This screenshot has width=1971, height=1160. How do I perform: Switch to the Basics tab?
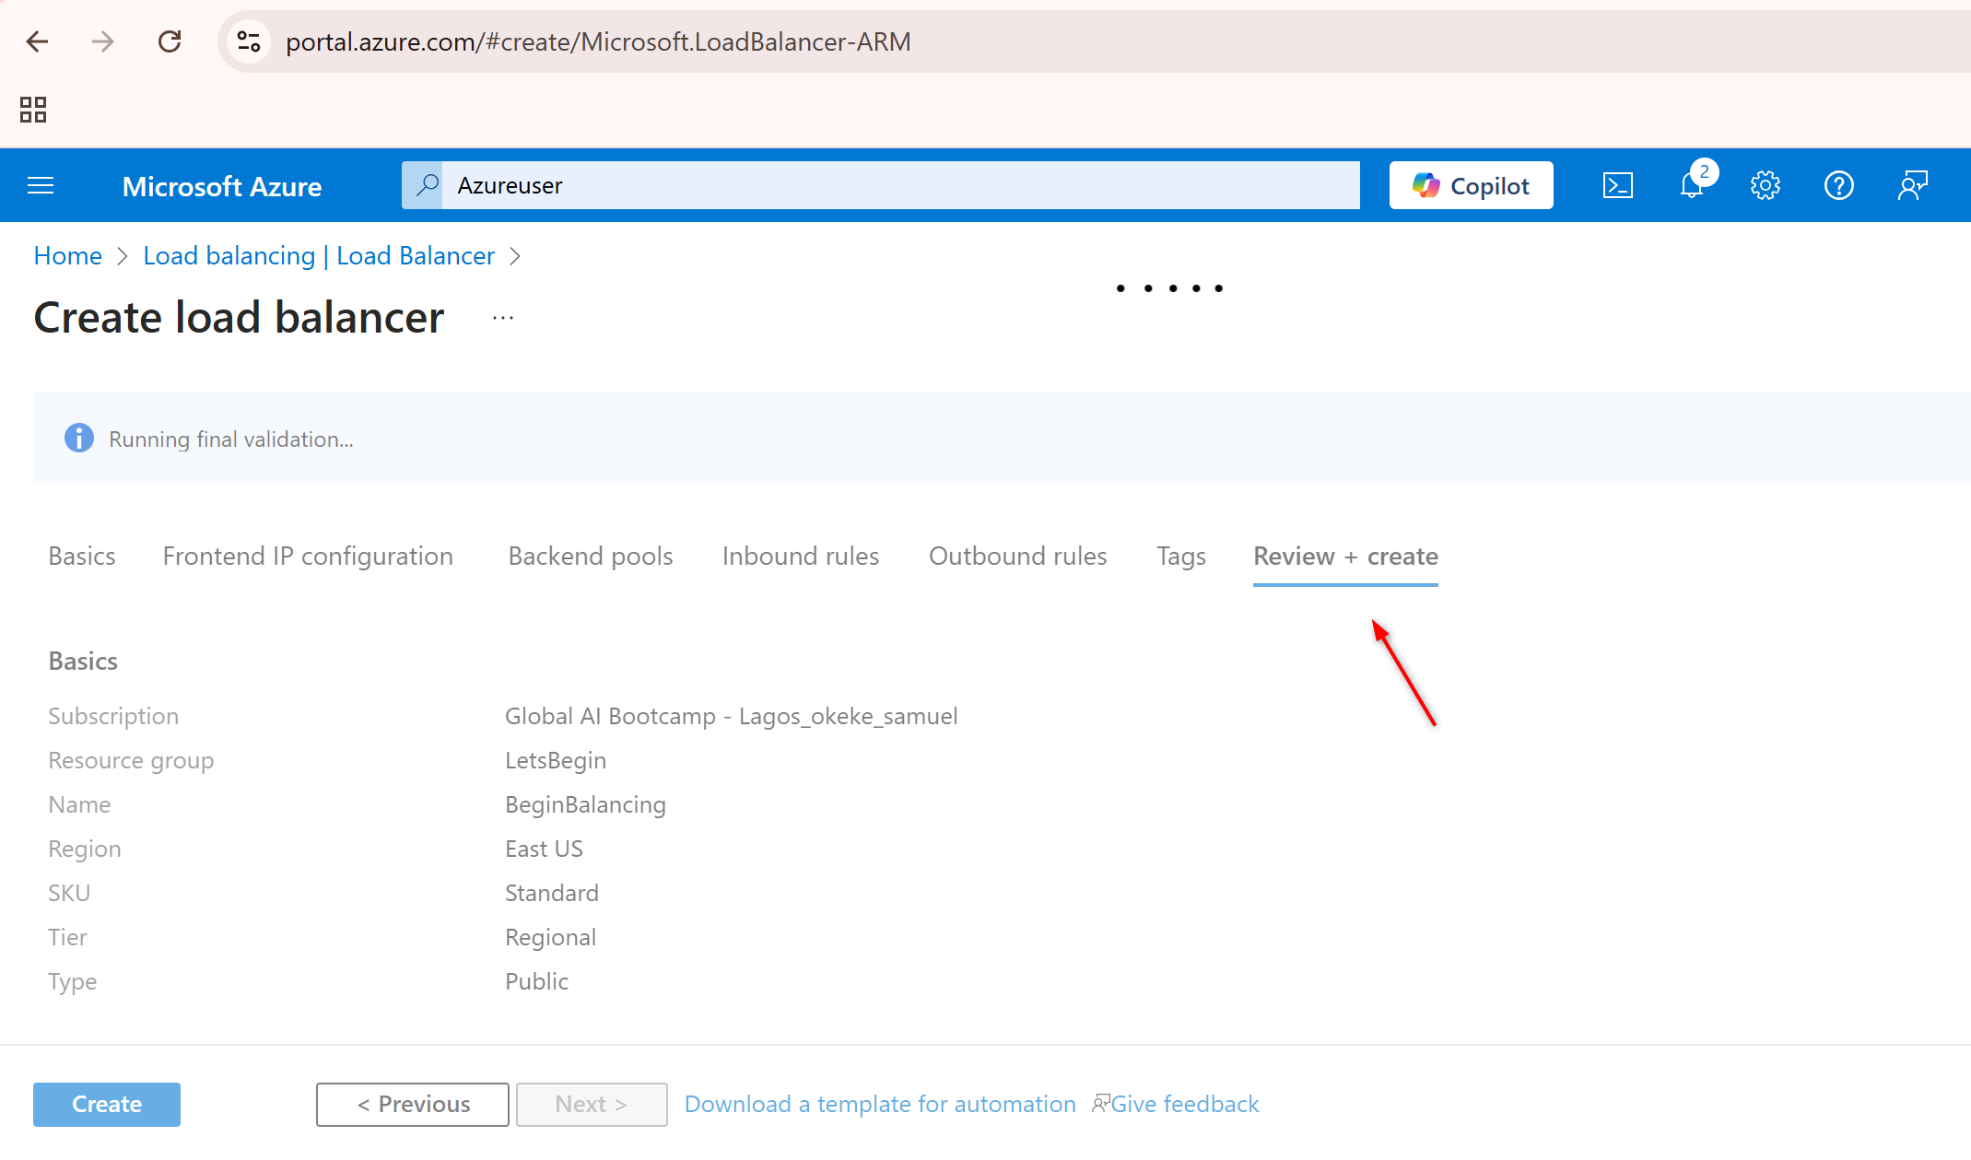tap(82, 557)
